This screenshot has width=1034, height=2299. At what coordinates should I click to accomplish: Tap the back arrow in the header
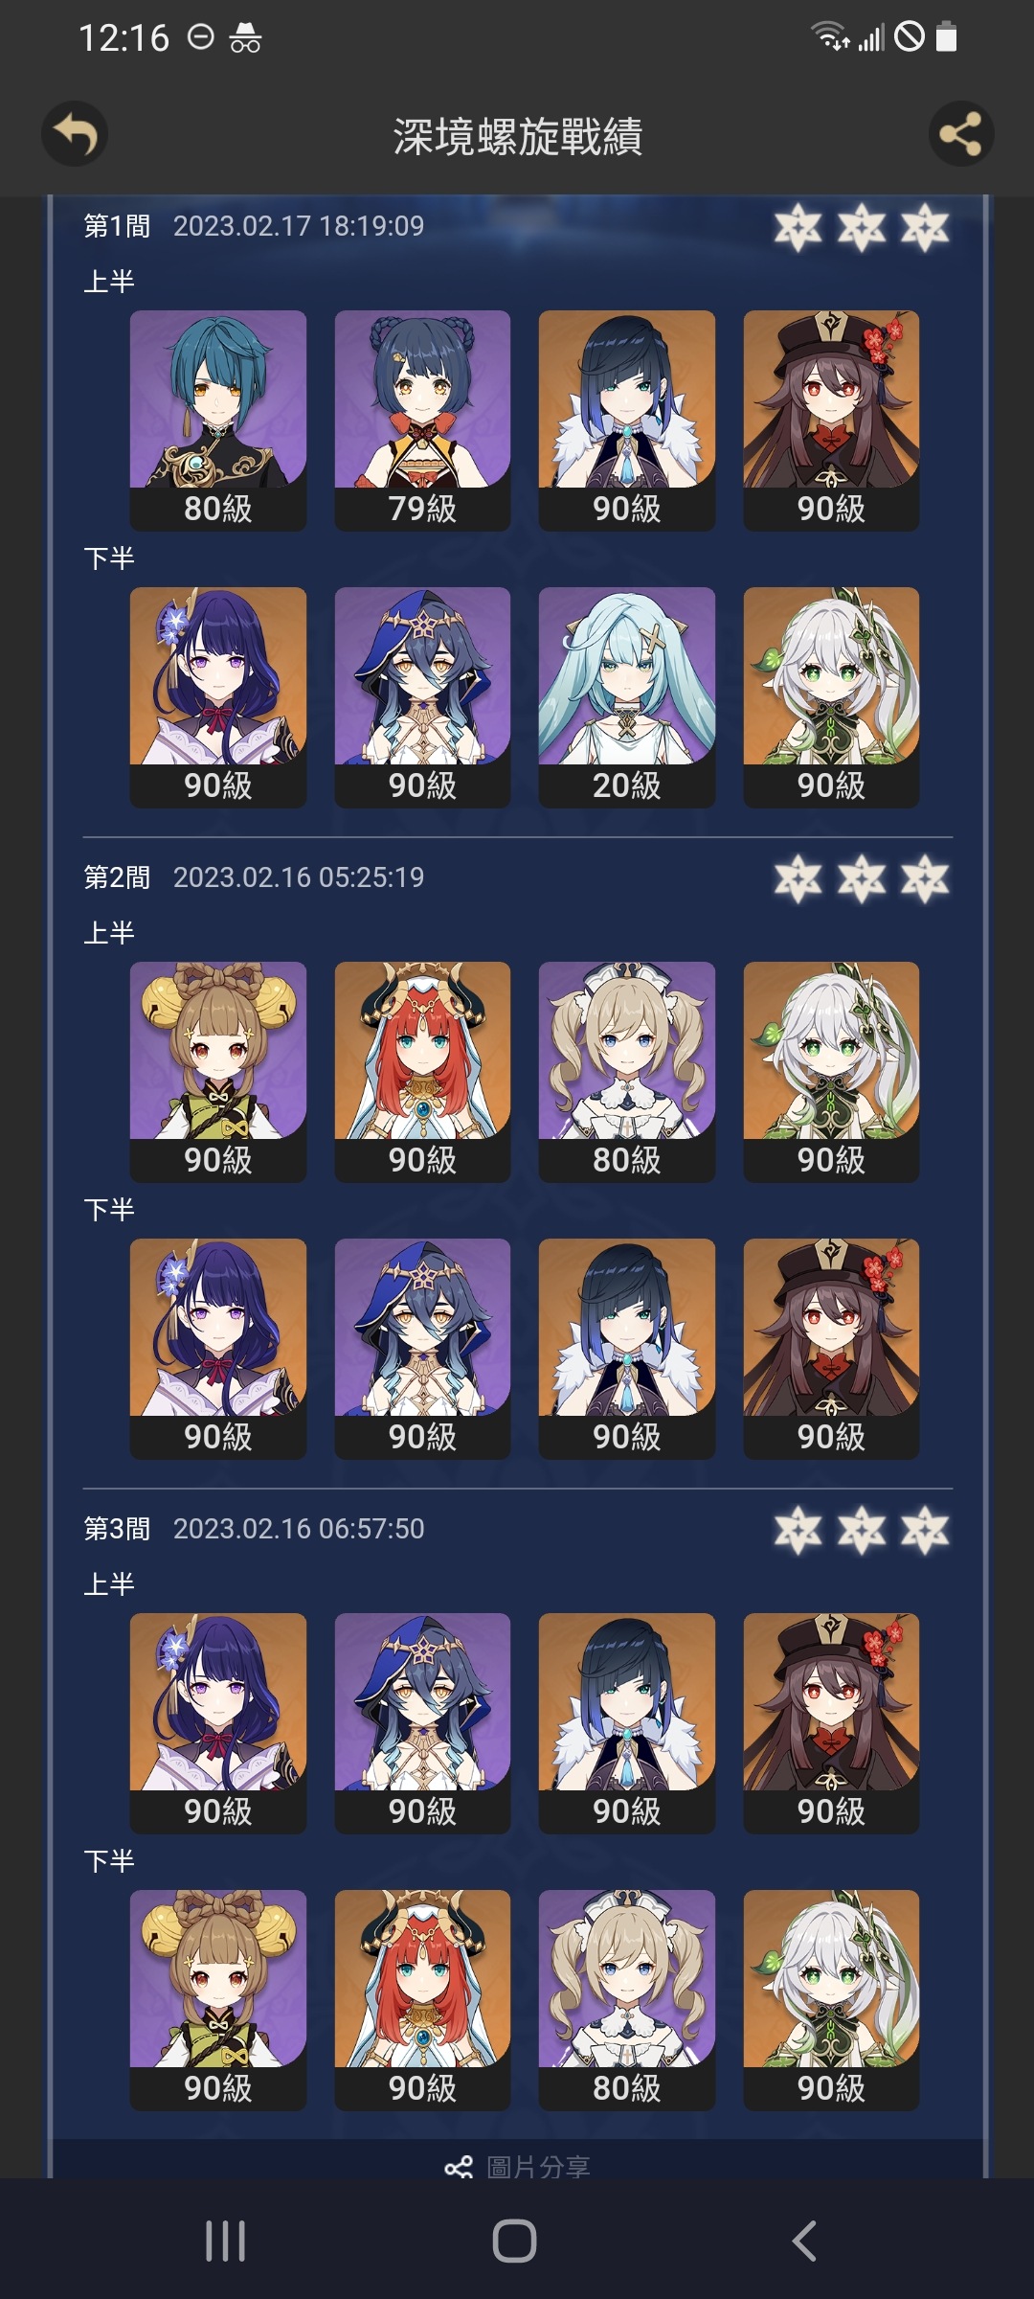click(x=74, y=134)
